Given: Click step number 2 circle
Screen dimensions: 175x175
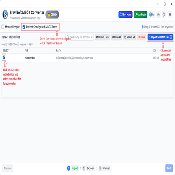Looking at the screenshot, I should point(84,168).
